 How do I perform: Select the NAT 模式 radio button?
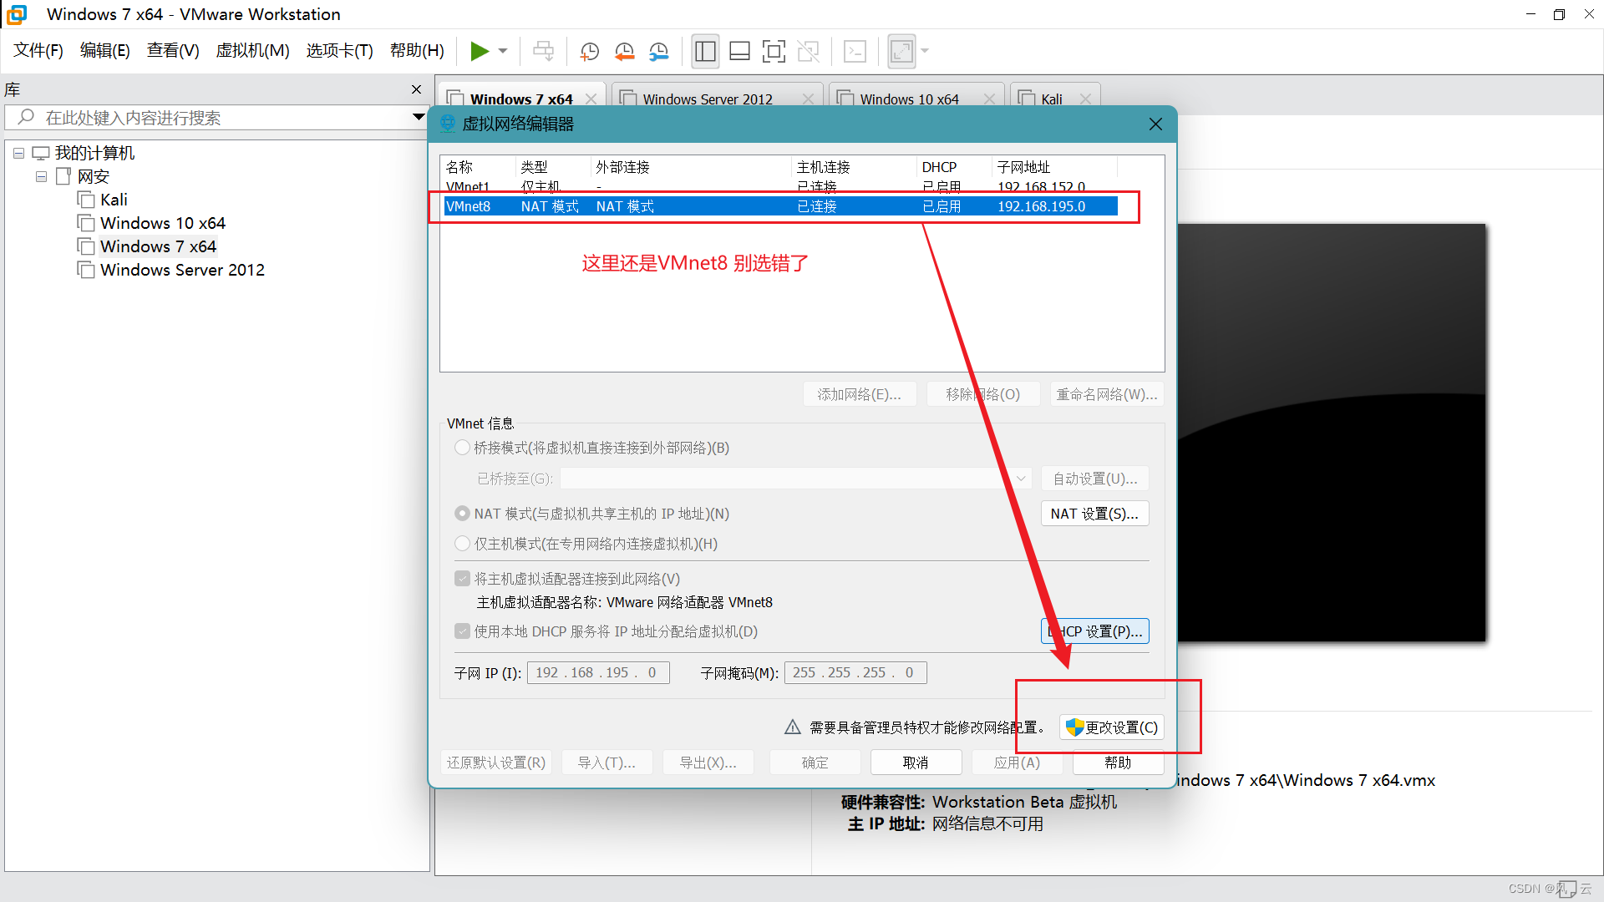[x=463, y=513]
